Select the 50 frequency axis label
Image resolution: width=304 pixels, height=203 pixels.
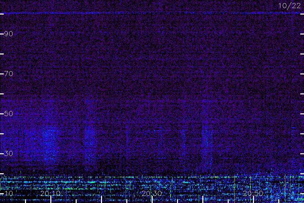pyautogui.click(x=8, y=114)
